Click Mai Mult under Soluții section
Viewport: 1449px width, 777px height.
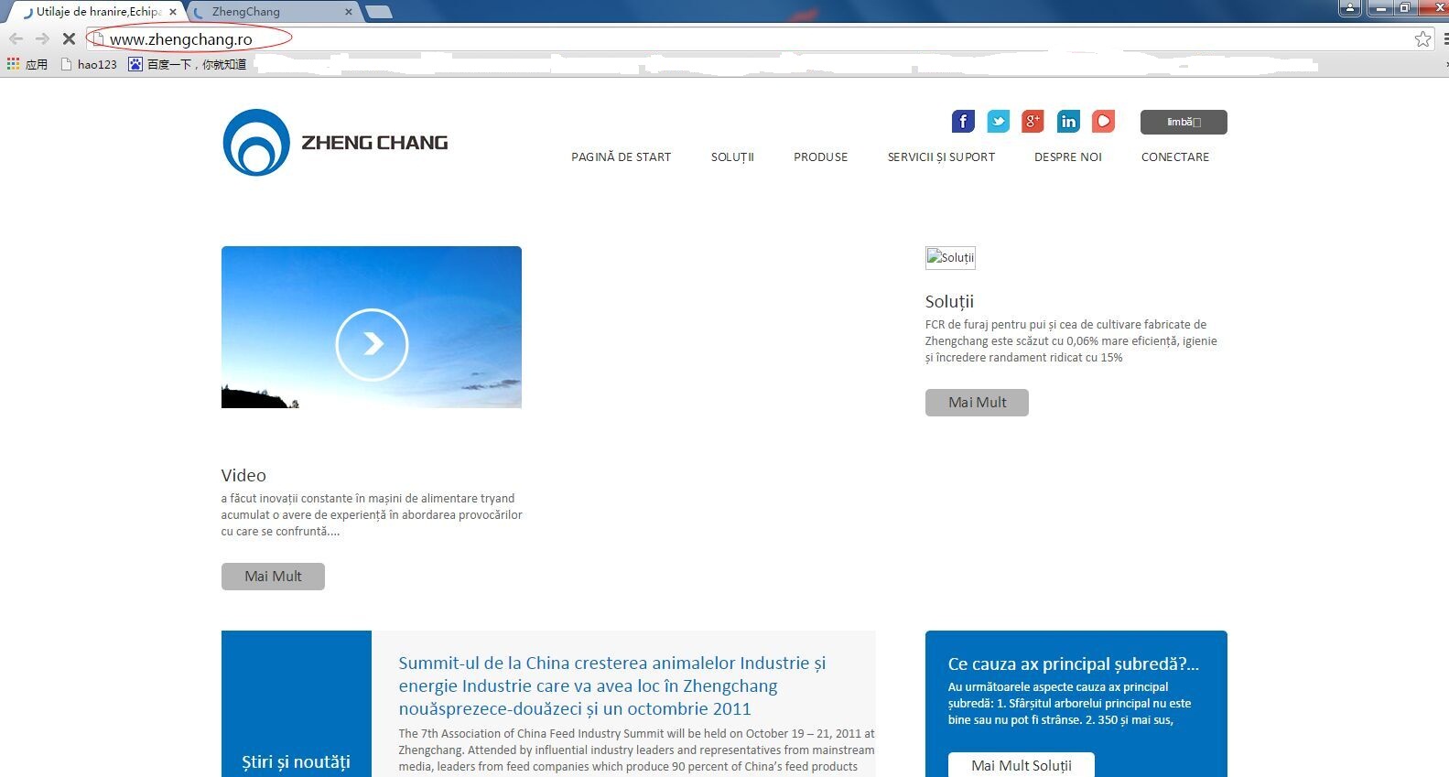click(977, 403)
